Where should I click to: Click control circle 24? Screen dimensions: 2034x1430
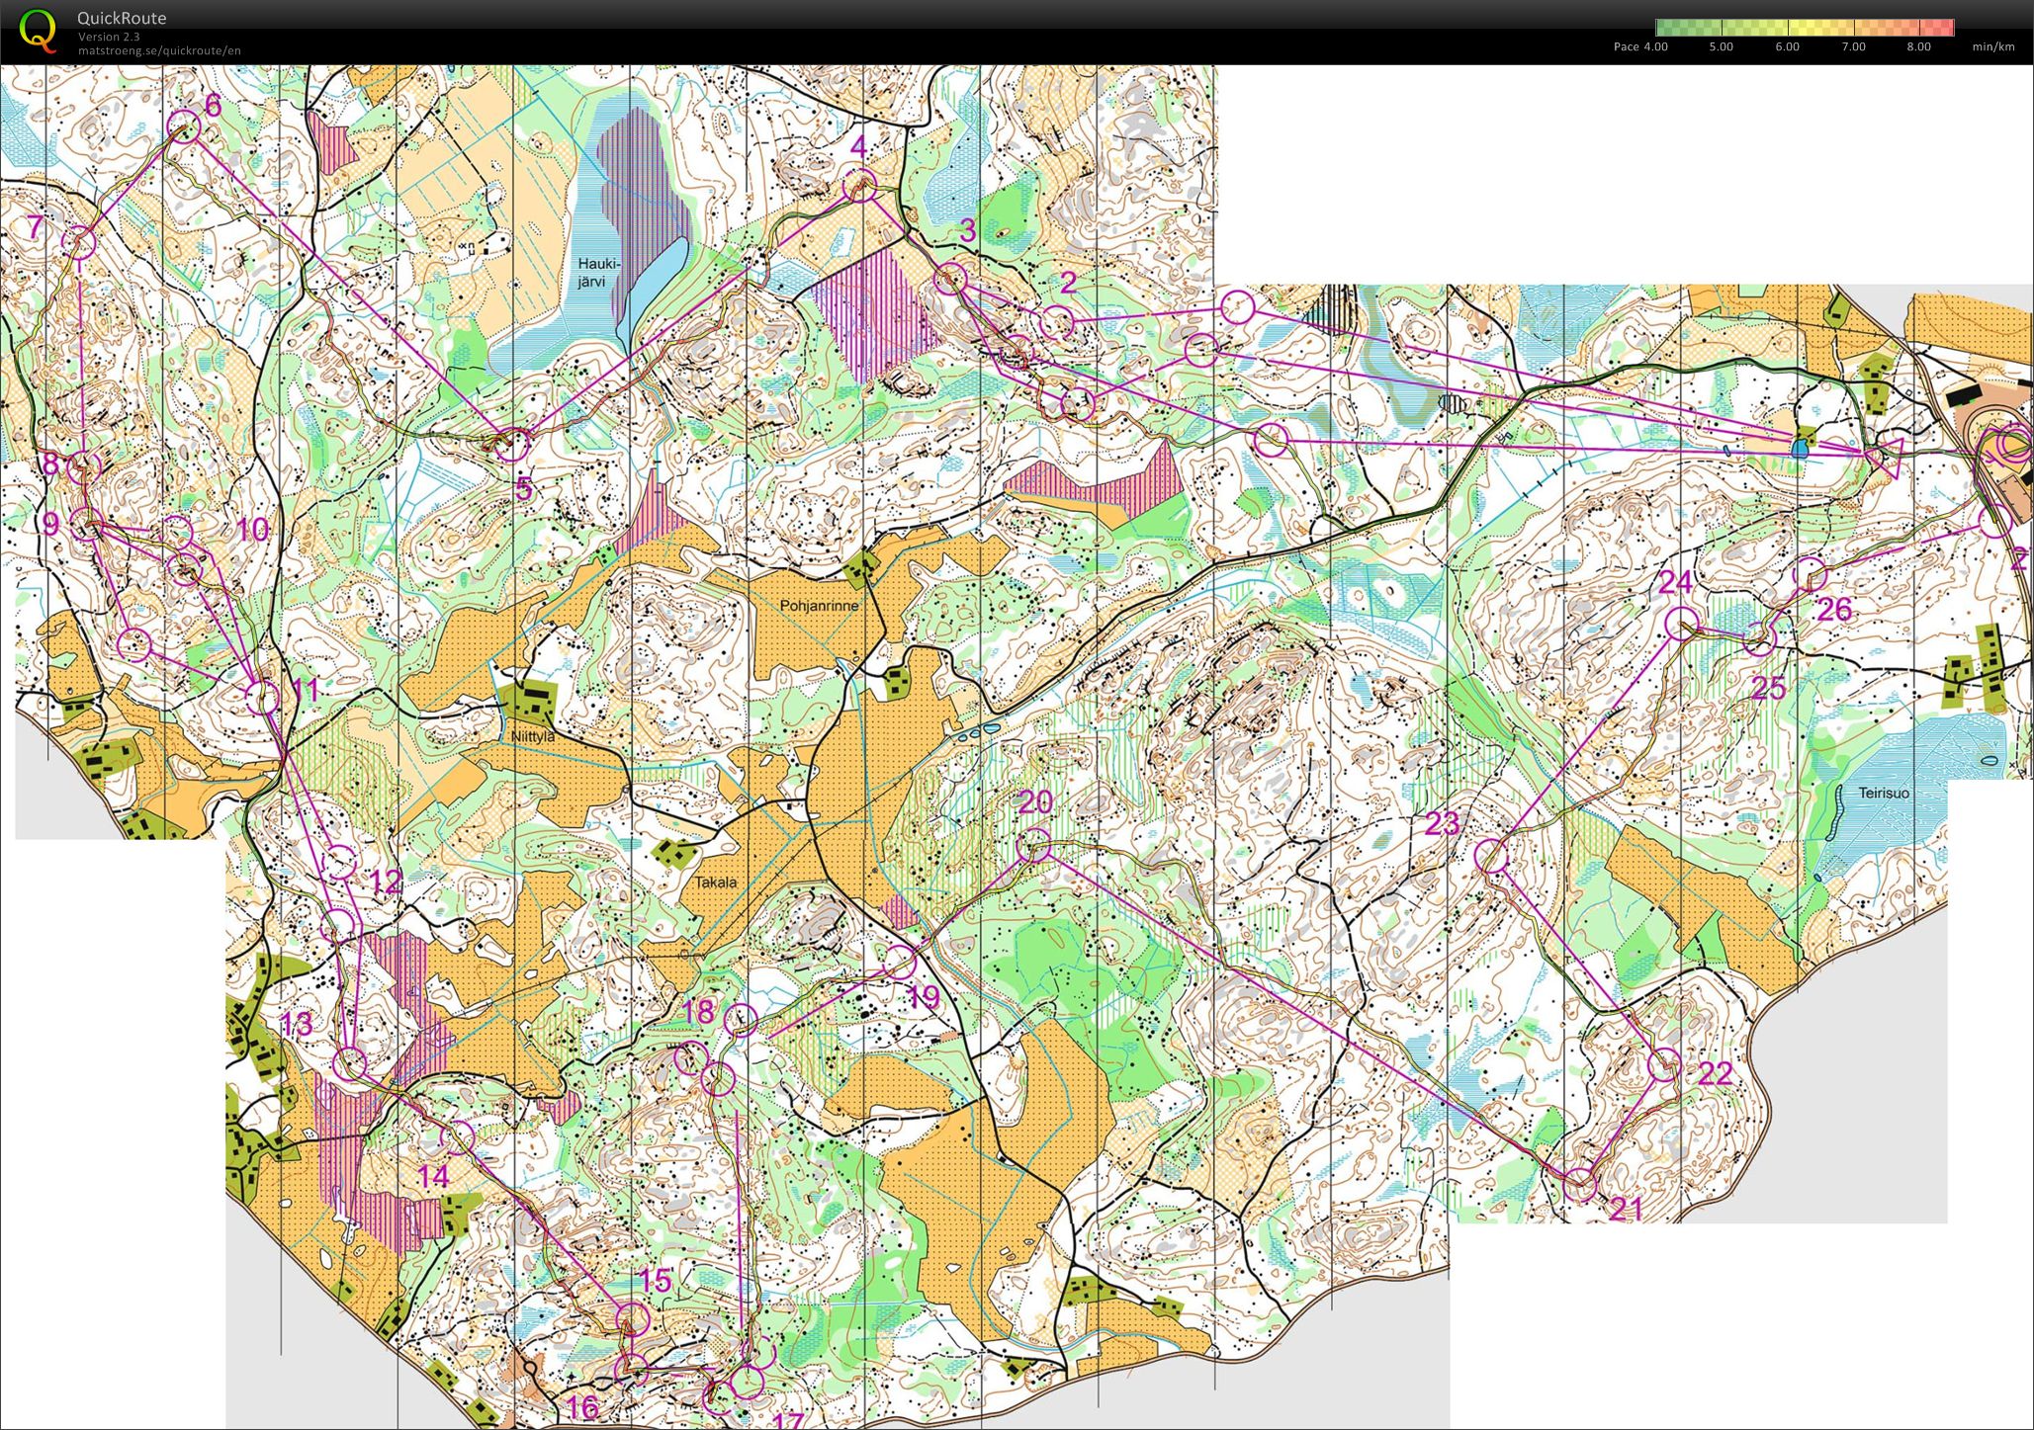(1682, 625)
